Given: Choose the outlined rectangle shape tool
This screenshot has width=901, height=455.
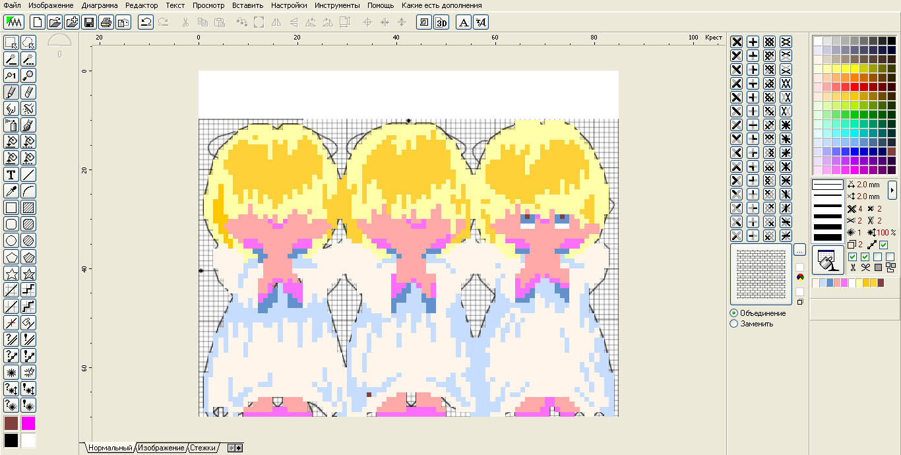Looking at the screenshot, I should [x=11, y=208].
